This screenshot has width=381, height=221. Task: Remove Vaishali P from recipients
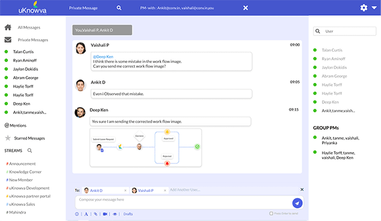pos(165,190)
